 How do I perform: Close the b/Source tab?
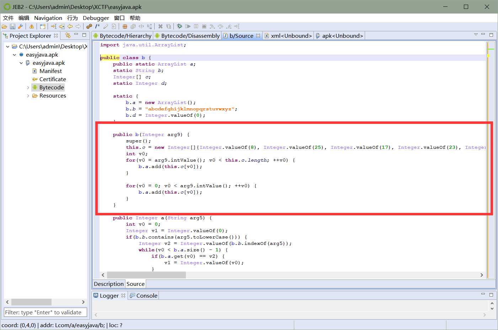tap(258, 36)
